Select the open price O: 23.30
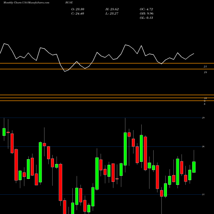The width and height of the screenshot is (214, 214). point(77,9)
